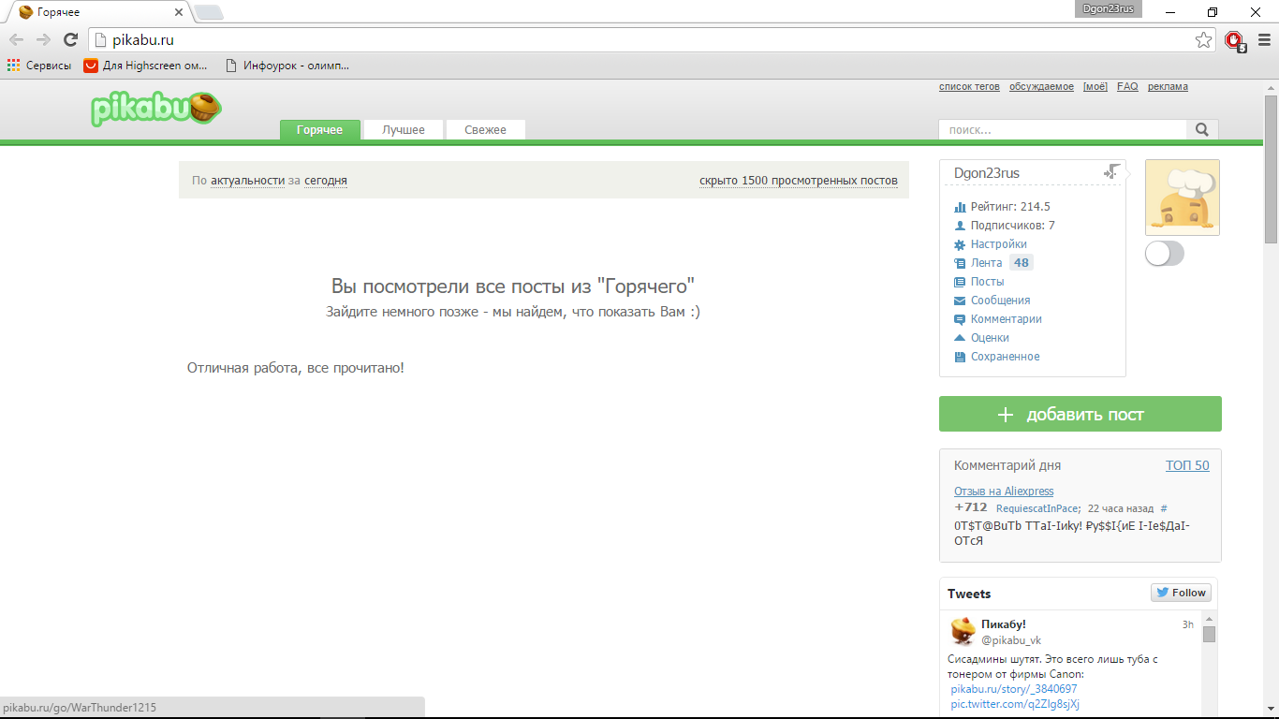Viewport: 1279px width, 719px height.
Task: Switch to the Свежее tab
Action: (485, 130)
